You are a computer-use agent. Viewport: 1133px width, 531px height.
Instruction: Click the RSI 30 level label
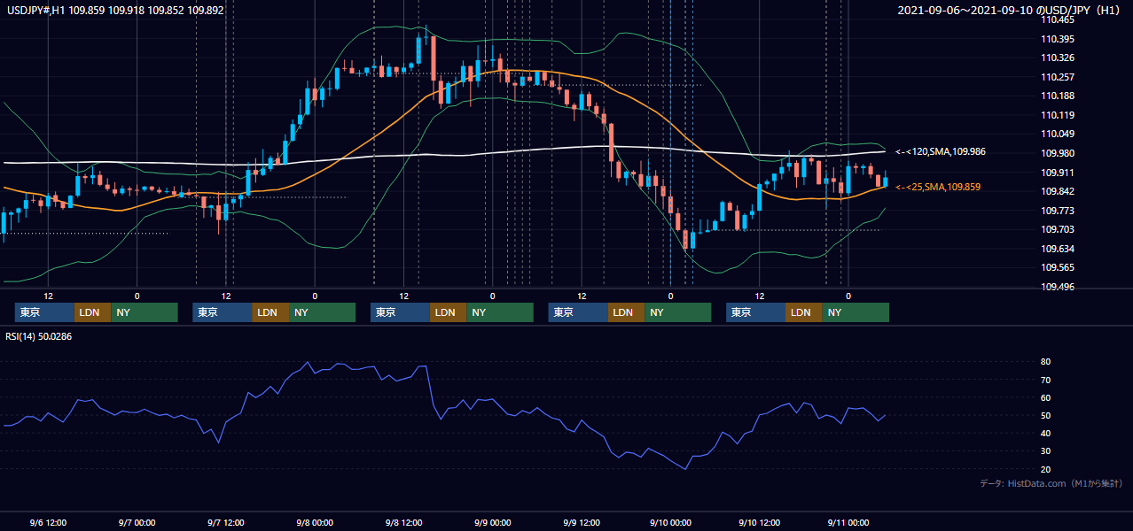1045,450
